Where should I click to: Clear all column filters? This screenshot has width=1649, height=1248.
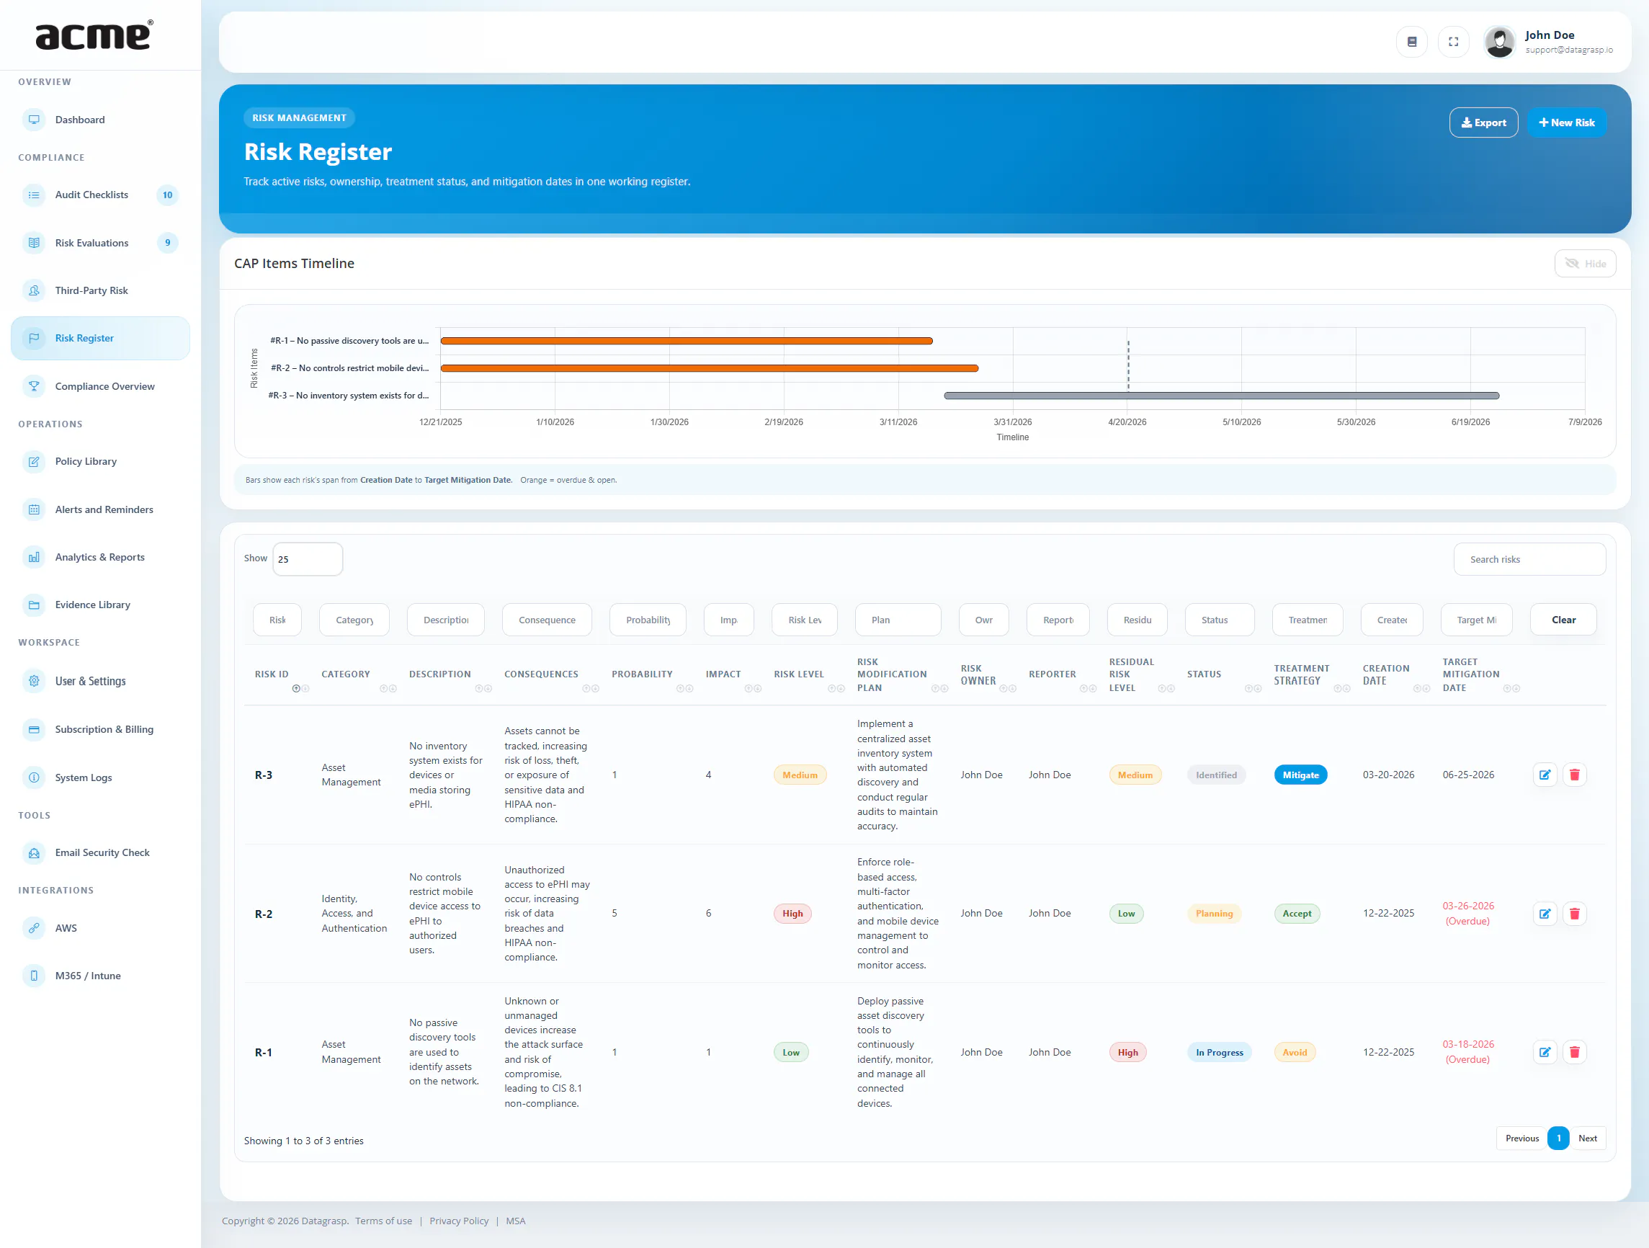pos(1563,620)
